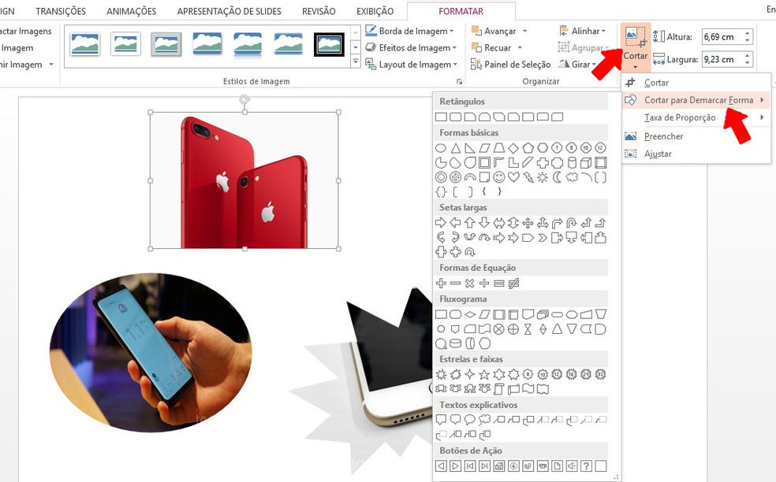Click the Recuar button

[x=491, y=48]
